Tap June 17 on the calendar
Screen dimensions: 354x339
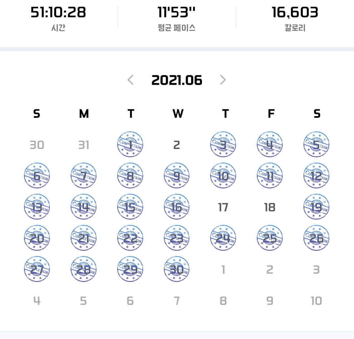(223, 207)
